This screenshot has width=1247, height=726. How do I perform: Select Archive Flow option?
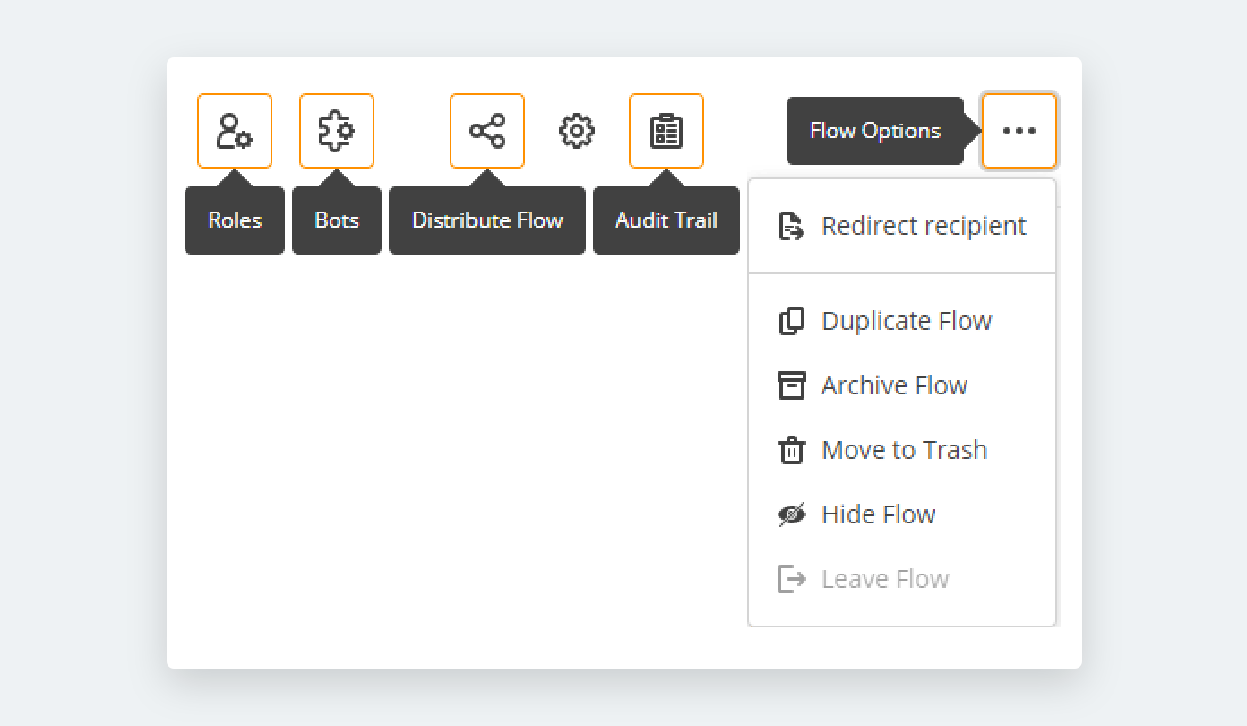(894, 385)
